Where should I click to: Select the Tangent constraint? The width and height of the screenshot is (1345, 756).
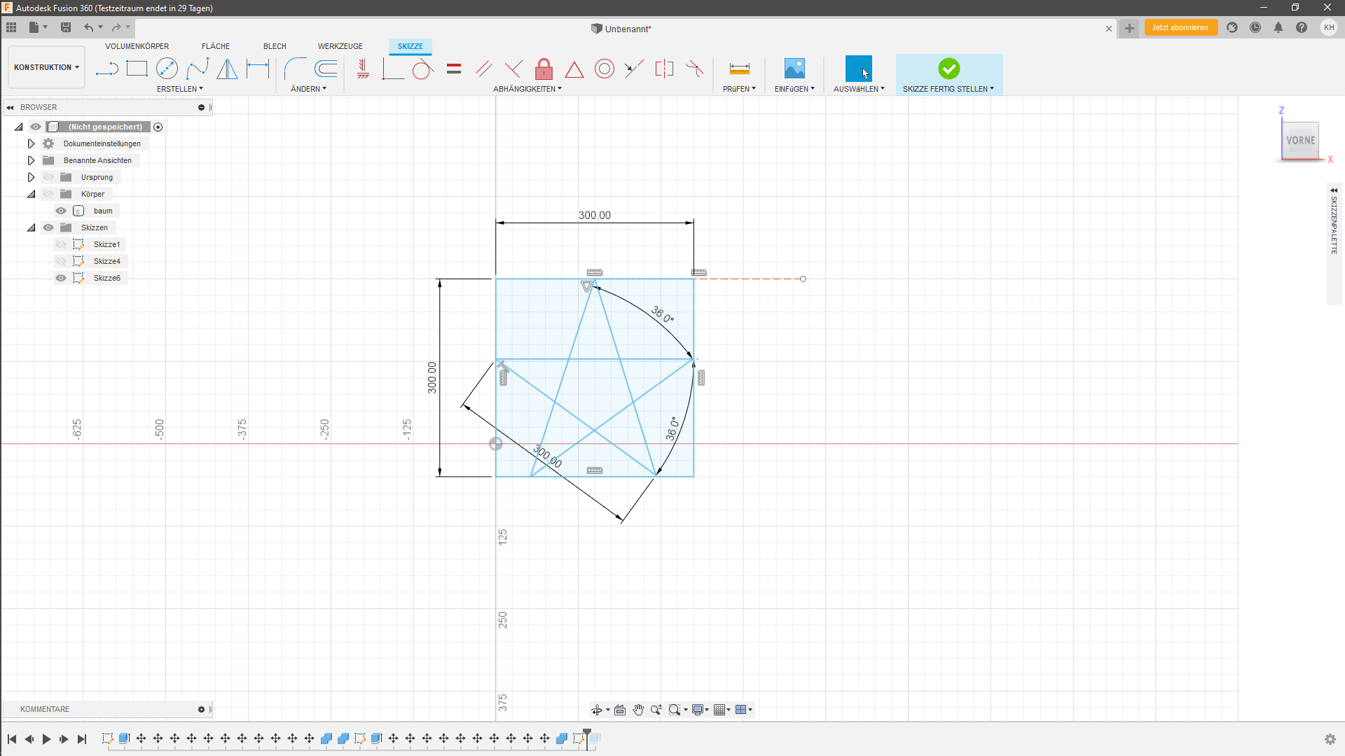(x=422, y=69)
